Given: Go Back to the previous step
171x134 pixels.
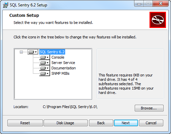Looking at the screenshot, I should click(101, 123).
